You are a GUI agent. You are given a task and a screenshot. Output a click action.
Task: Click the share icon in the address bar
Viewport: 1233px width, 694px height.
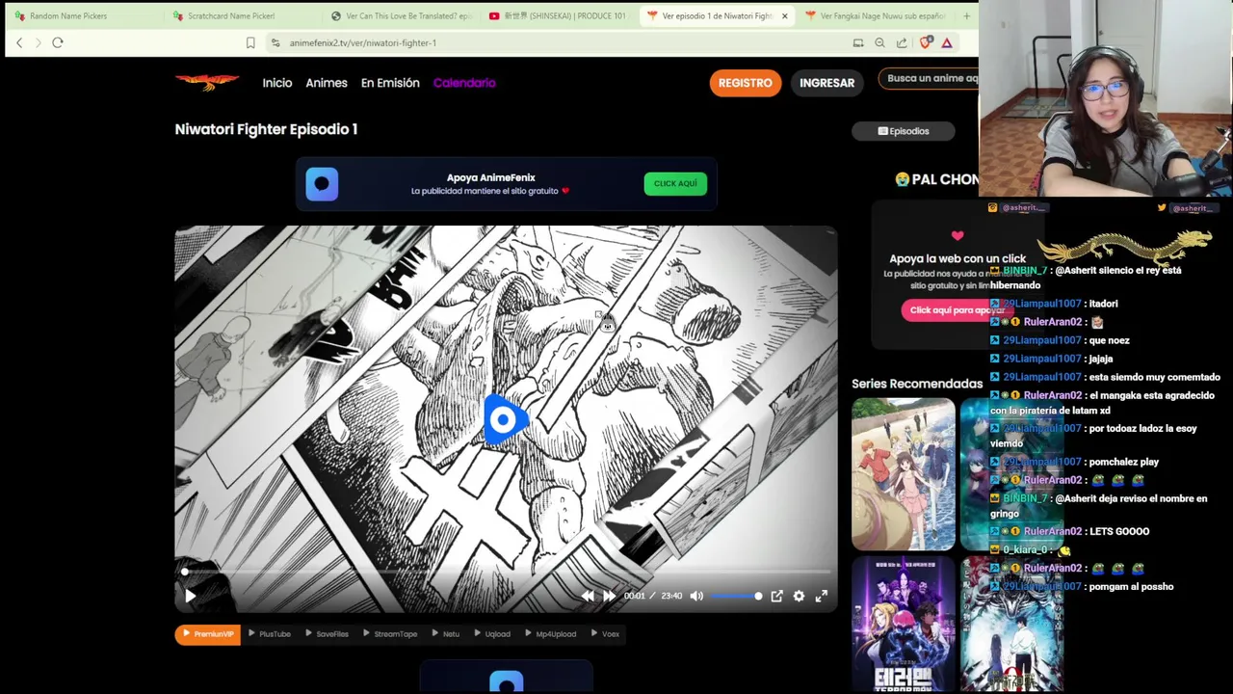[902, 42]
